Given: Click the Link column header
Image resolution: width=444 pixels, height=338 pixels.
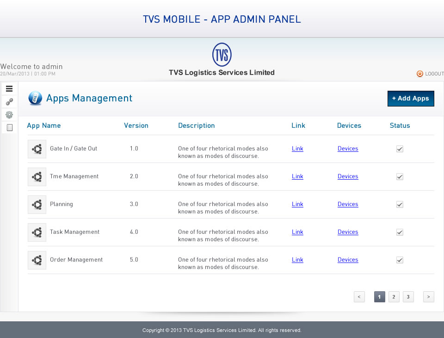Looking at the screenshot, I should coord(298,125).
